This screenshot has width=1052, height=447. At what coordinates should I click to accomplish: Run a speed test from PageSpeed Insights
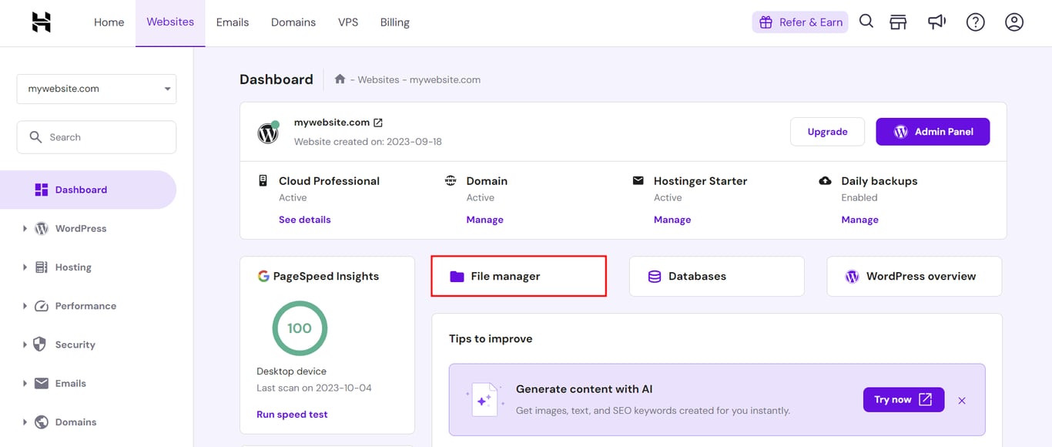click(x=292, y=414)
